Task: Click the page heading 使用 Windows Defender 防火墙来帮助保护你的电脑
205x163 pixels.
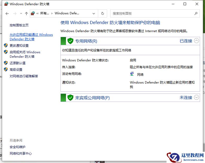Action: (x=110, y=22)
